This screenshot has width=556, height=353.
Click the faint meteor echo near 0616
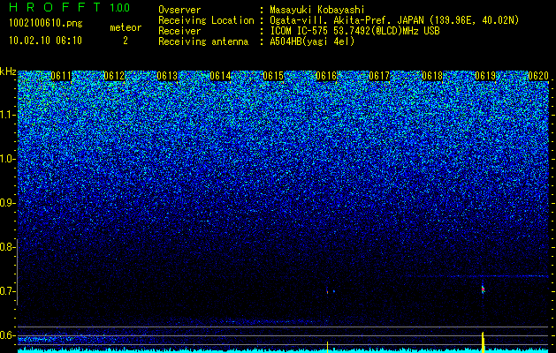[x=327, y=292]
